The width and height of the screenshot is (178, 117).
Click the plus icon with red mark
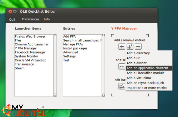[x=130, y=47]
